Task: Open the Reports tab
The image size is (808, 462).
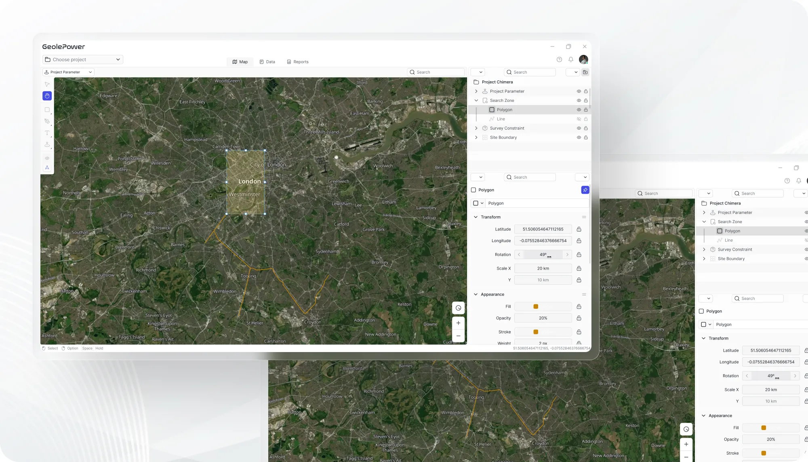Action: point(297,62)
